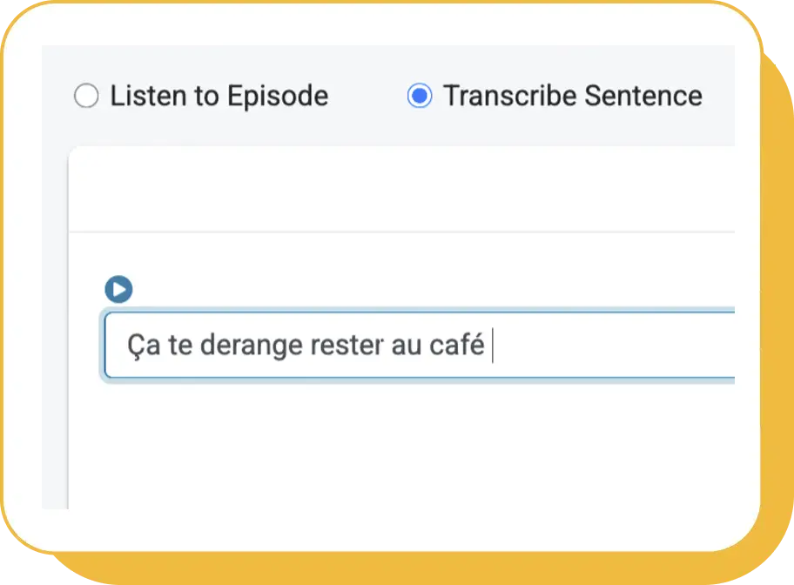This screenshot has width=794, height=585.
Task: Focus the transcription text input field
Action: (x=418, y=346)
